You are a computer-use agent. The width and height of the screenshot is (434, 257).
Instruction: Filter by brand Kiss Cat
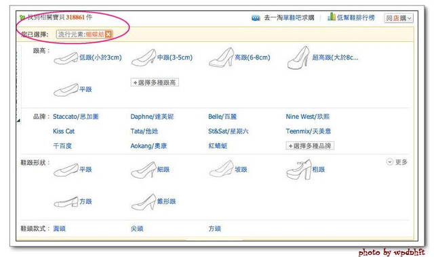(x=64, y=131)
